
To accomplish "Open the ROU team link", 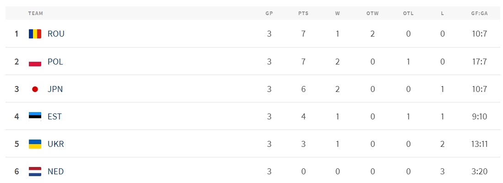I will point(56,34).
